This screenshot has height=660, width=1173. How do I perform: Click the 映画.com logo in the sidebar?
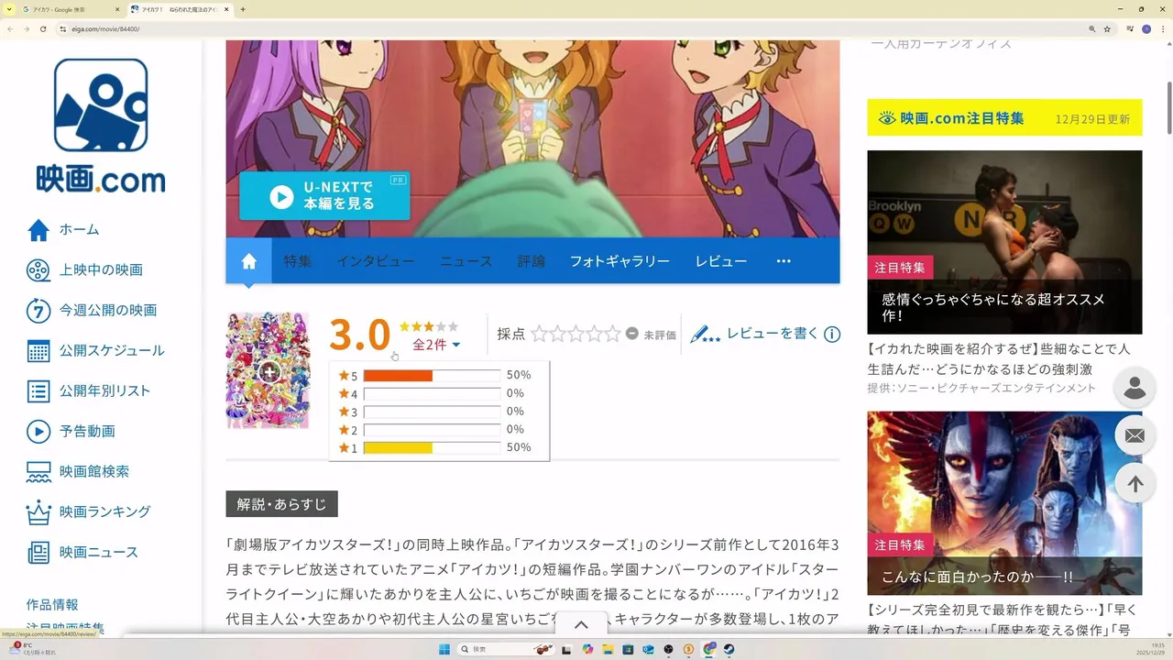(101, 126)
